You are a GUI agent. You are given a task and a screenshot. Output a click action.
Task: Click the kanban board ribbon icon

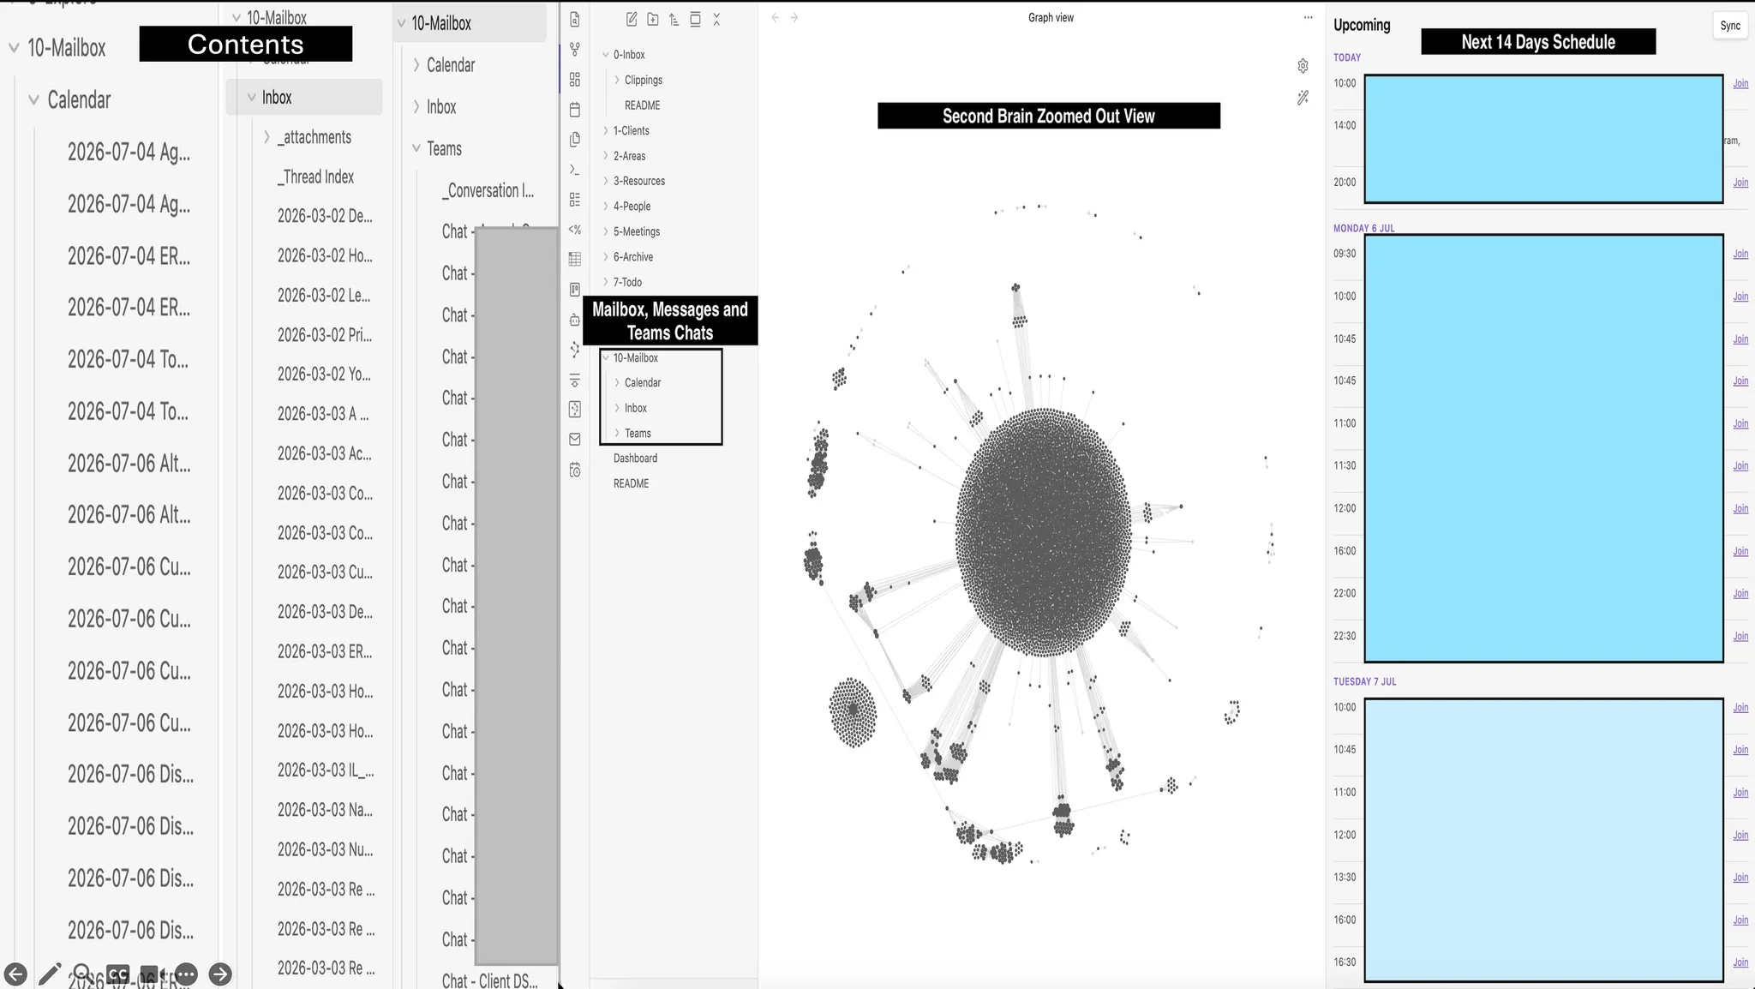(575, 290)
